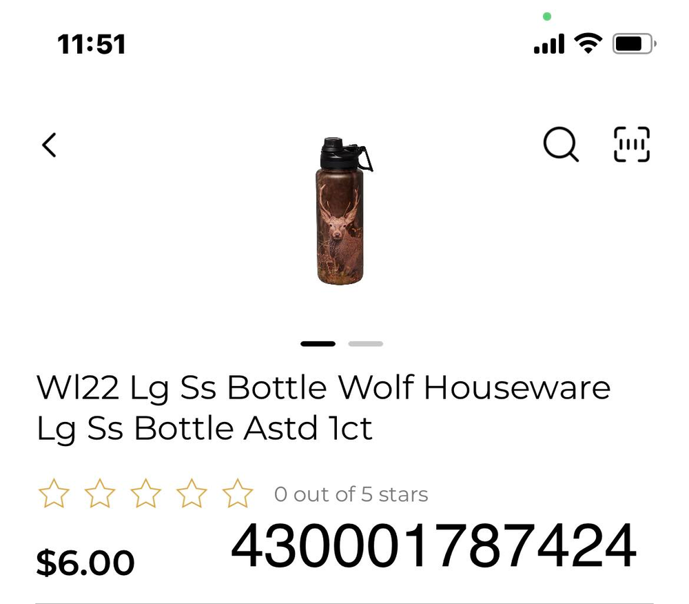
Task: Tap the third rating star
Action: point(145,493)
